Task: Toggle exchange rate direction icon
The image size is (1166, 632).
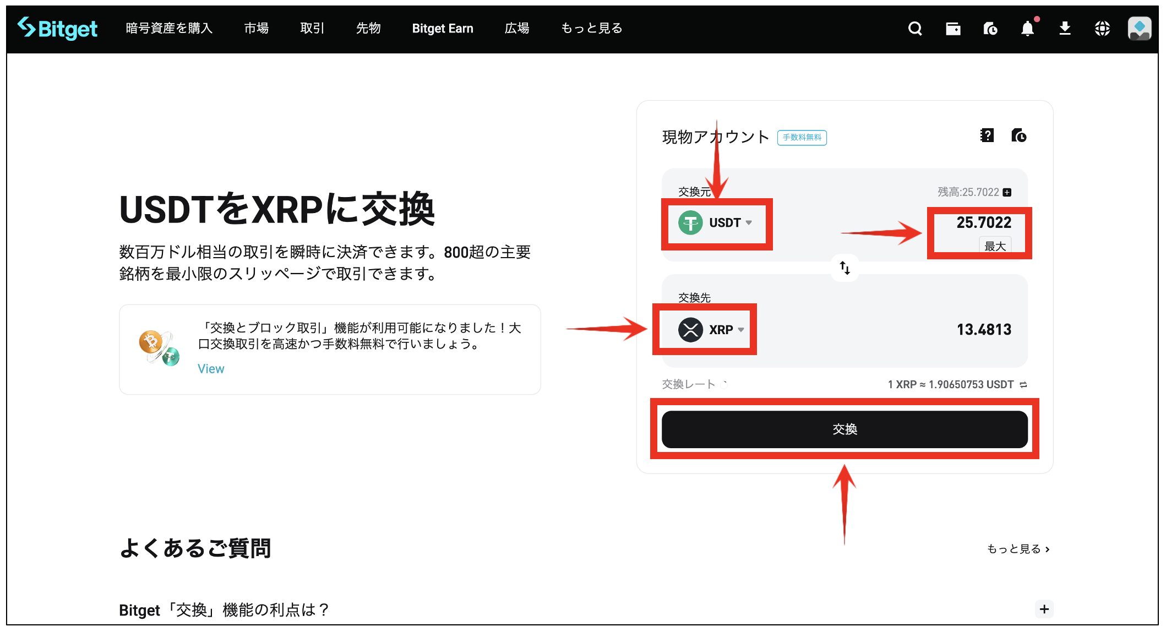Action: click(x=1023, y=385)
